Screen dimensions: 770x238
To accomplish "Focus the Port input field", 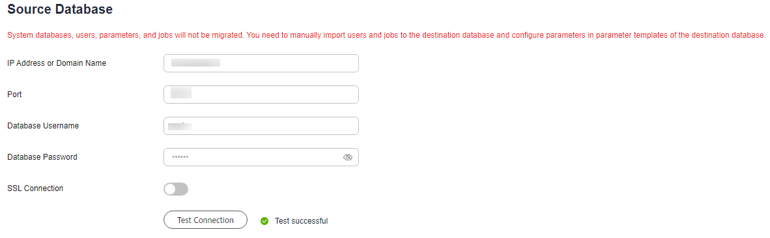I will 261,95.
